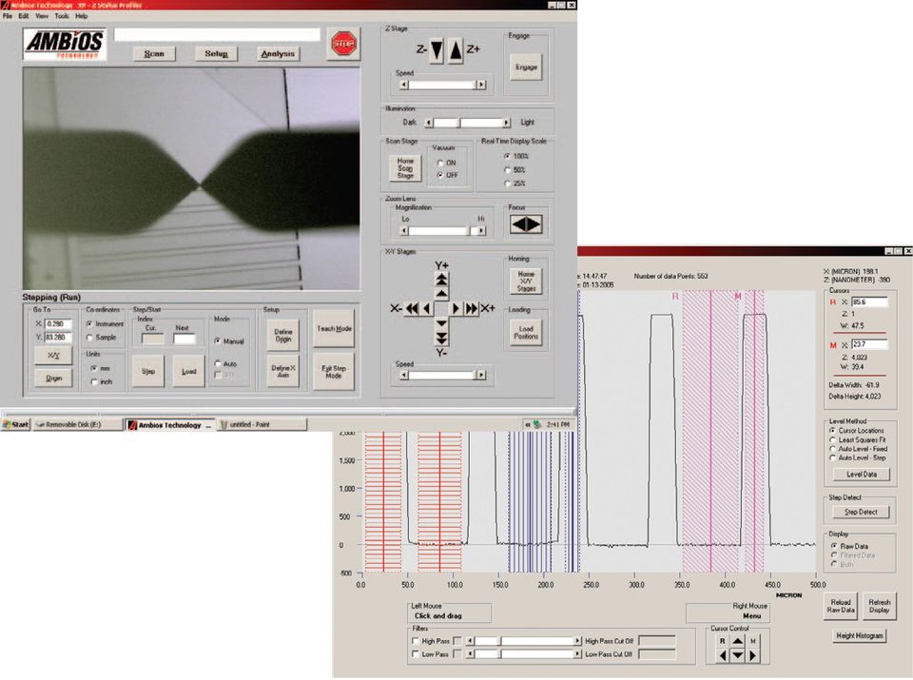This screenshot has width=913, height=680.
Task: Enable the Low Pass filter checkbox
Action: [416, 654]
